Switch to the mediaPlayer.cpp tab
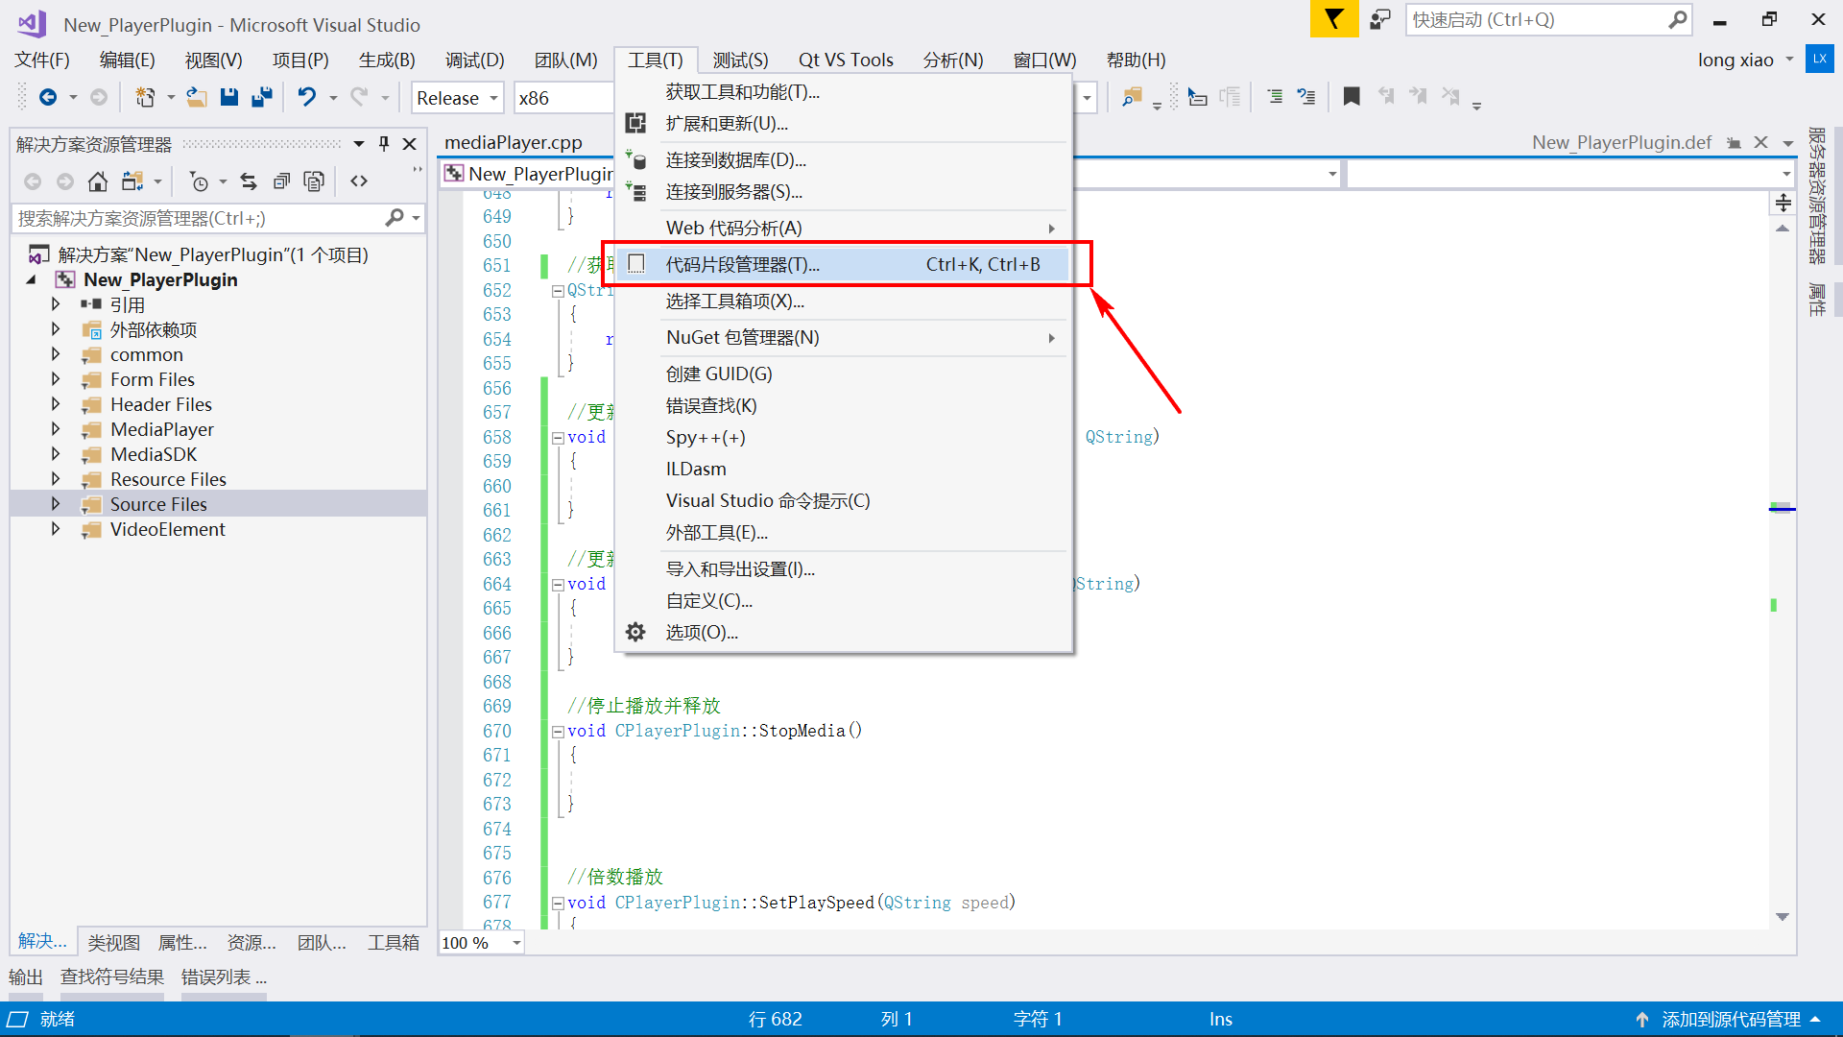Image resolution: width=1843 pixels, height=1037 pixels. [x=514, y=143]
